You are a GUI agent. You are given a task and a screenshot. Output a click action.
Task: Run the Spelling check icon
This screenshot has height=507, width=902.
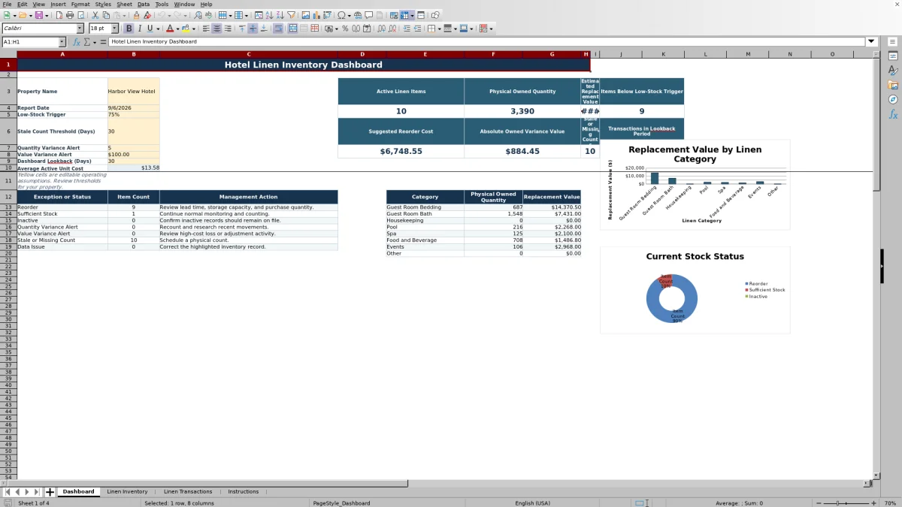tap(208, 15)
